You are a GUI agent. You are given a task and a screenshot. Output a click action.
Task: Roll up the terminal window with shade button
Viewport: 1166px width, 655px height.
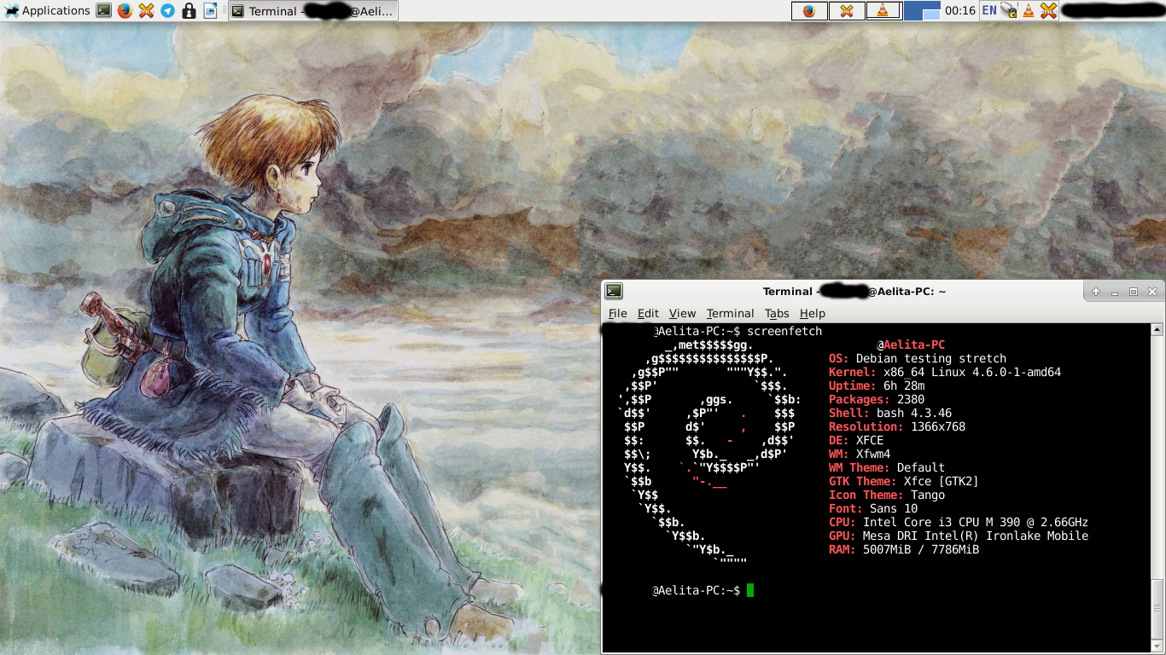click(x=1096, y=292)
